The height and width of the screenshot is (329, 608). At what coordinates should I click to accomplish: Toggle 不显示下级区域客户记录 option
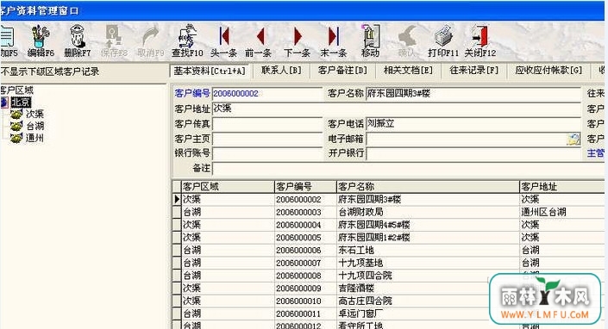(50, 71)
